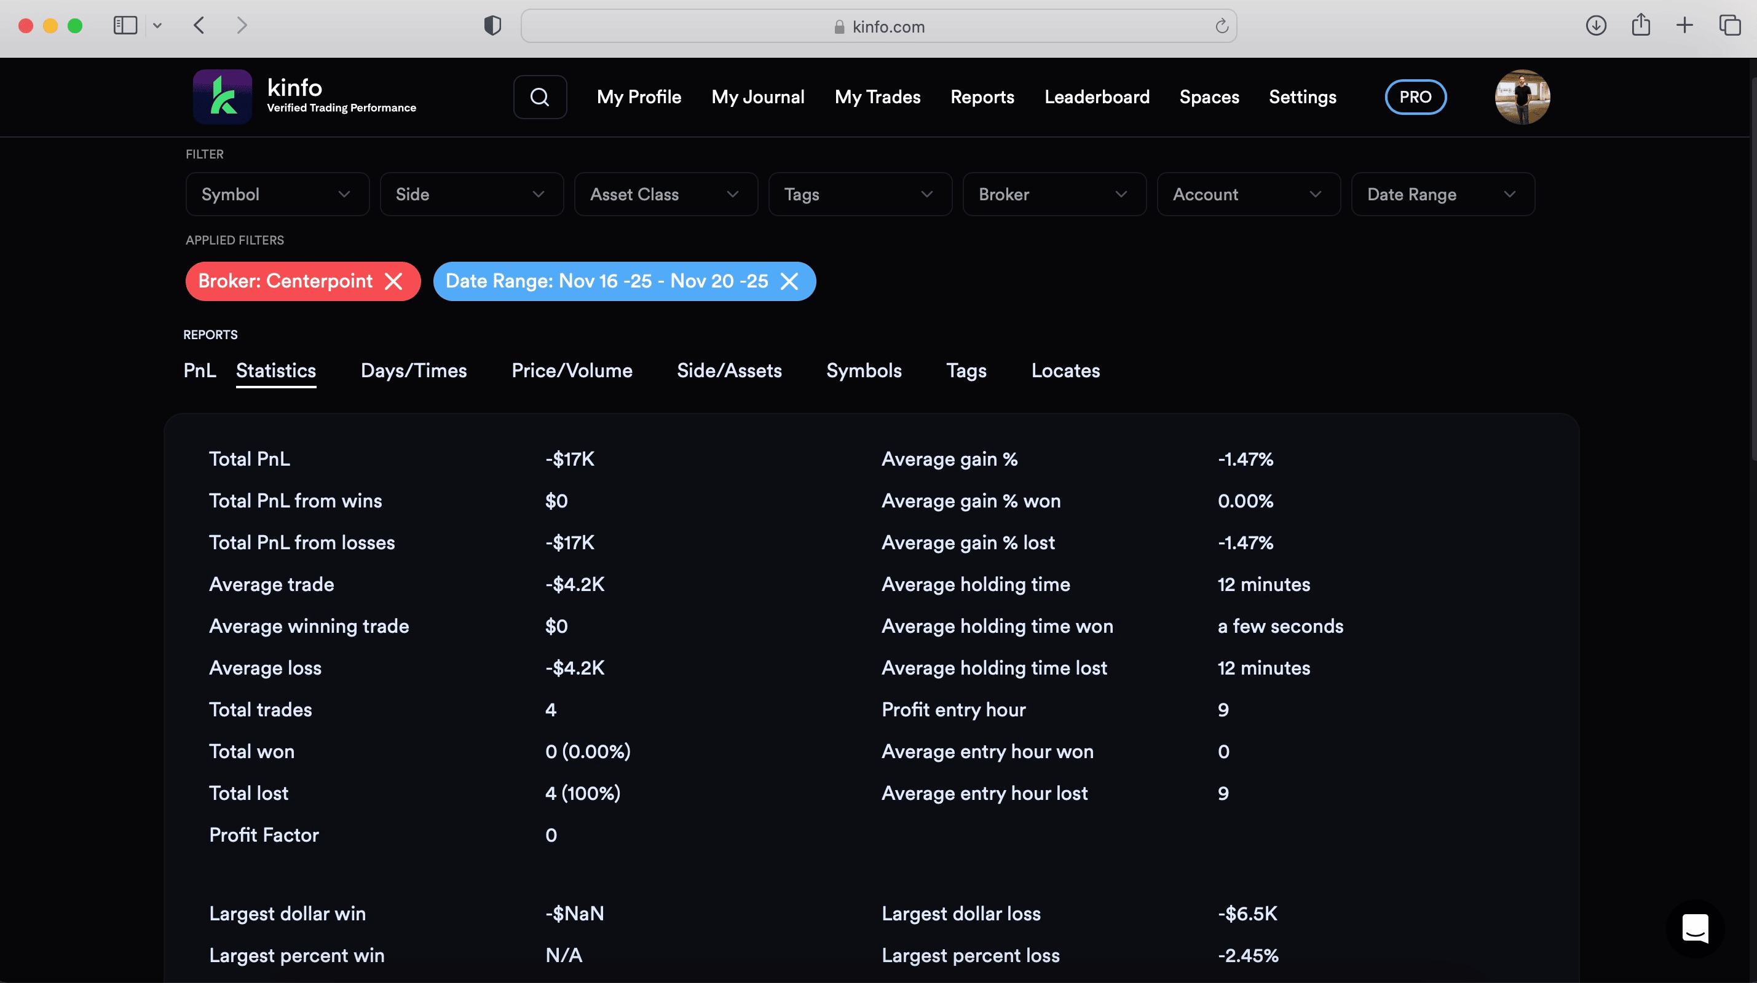This screenshot has height=983, width=1757.
Task: Click the kinfo logo icon
Action: (223, 96)
